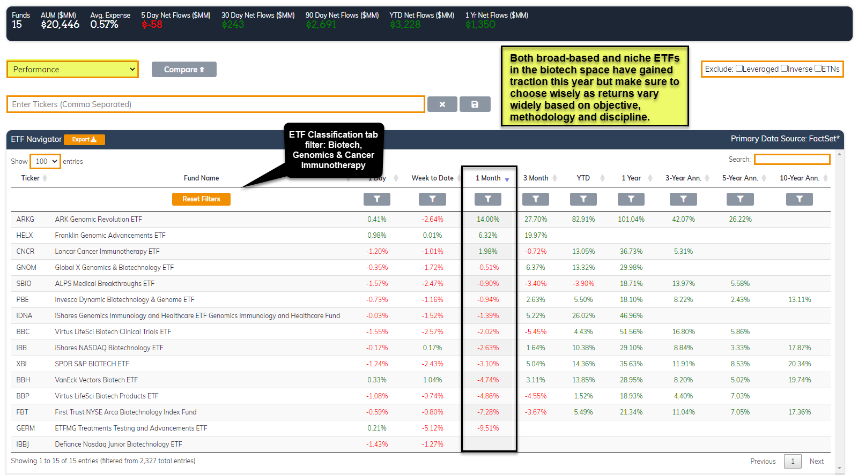Image resolution: width=858 pixels, height=475 pixels.
Task: Toggle the Inverse exclude checkbox
Action: click(x=784, y=69)
